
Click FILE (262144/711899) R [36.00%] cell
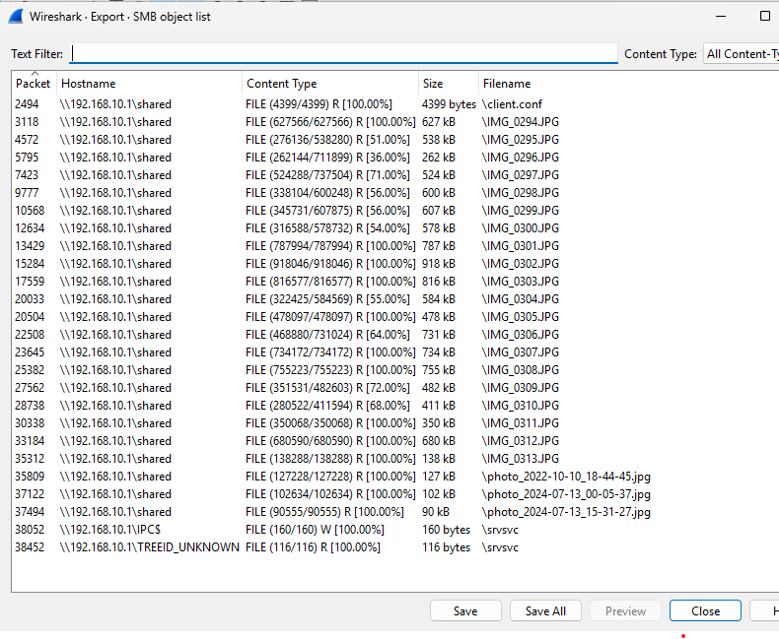(x=328, y=158)
